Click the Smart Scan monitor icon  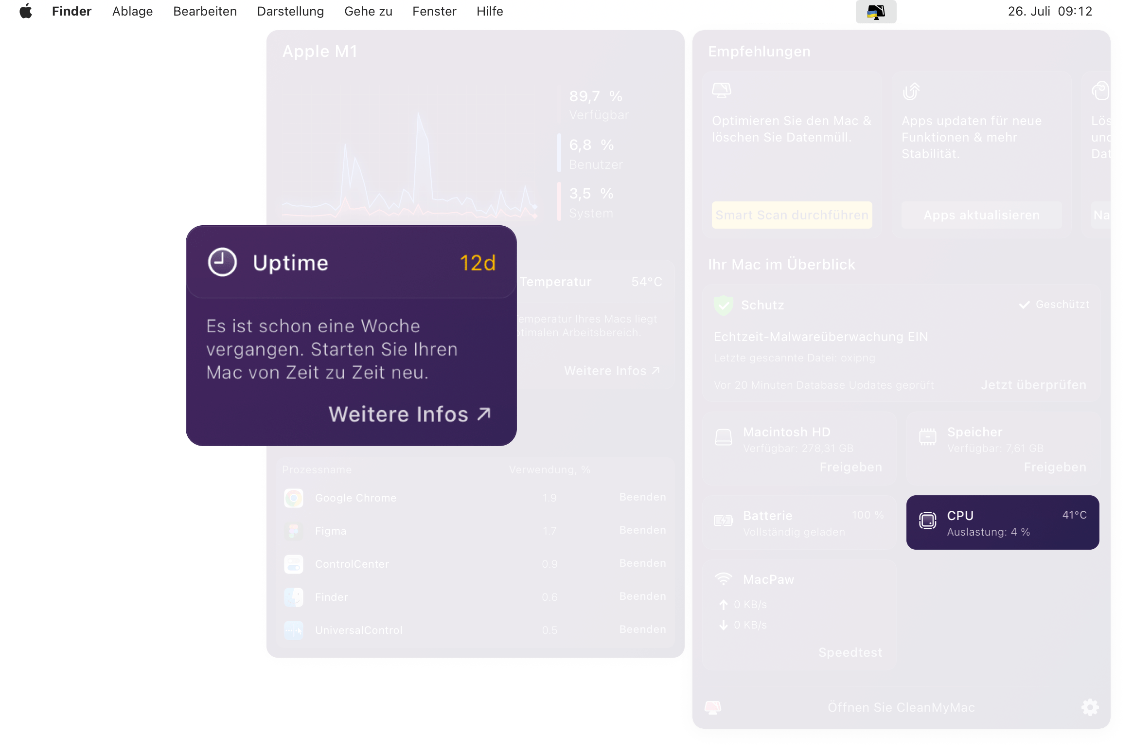click(722, 90)
